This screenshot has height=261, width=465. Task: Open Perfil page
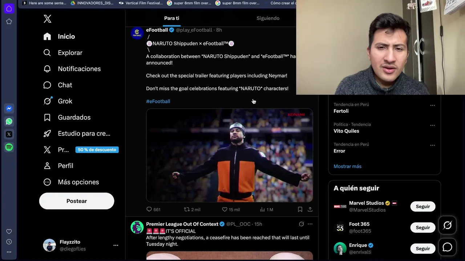(58, 166)
